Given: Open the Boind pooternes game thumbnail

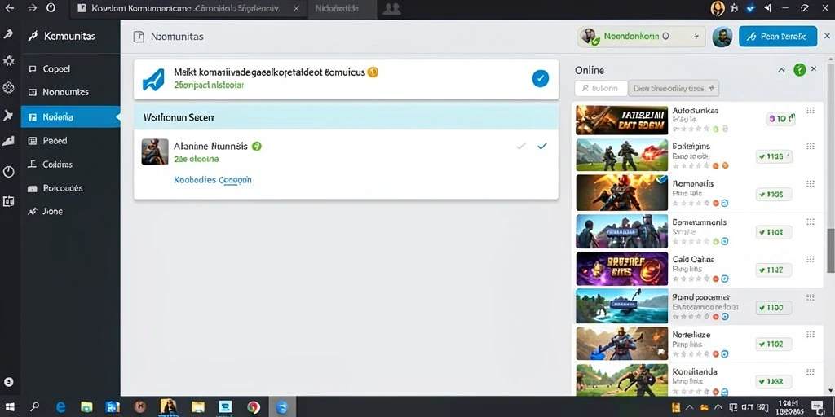Looking at the screenshot, I should point(621,305).
